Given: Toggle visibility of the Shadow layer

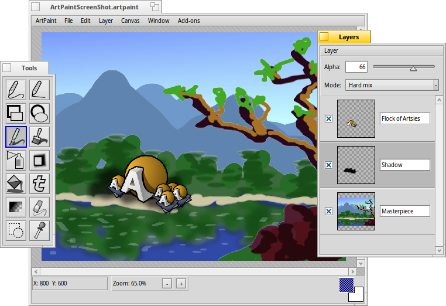Looking at the screenshot, I should (x=328, y=165).
